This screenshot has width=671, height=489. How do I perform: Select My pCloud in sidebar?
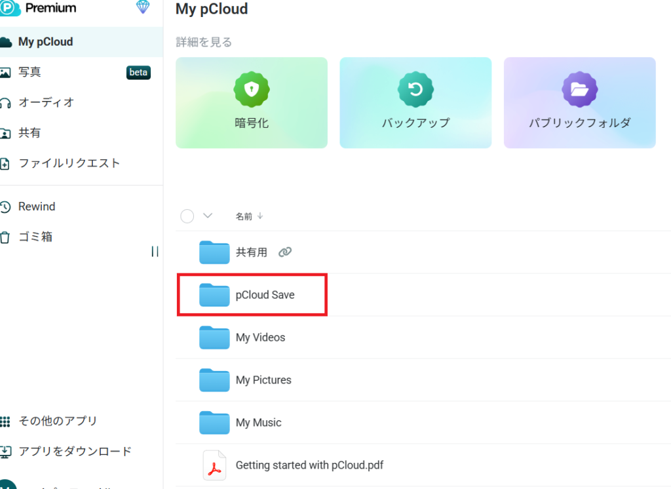[45, 42]
